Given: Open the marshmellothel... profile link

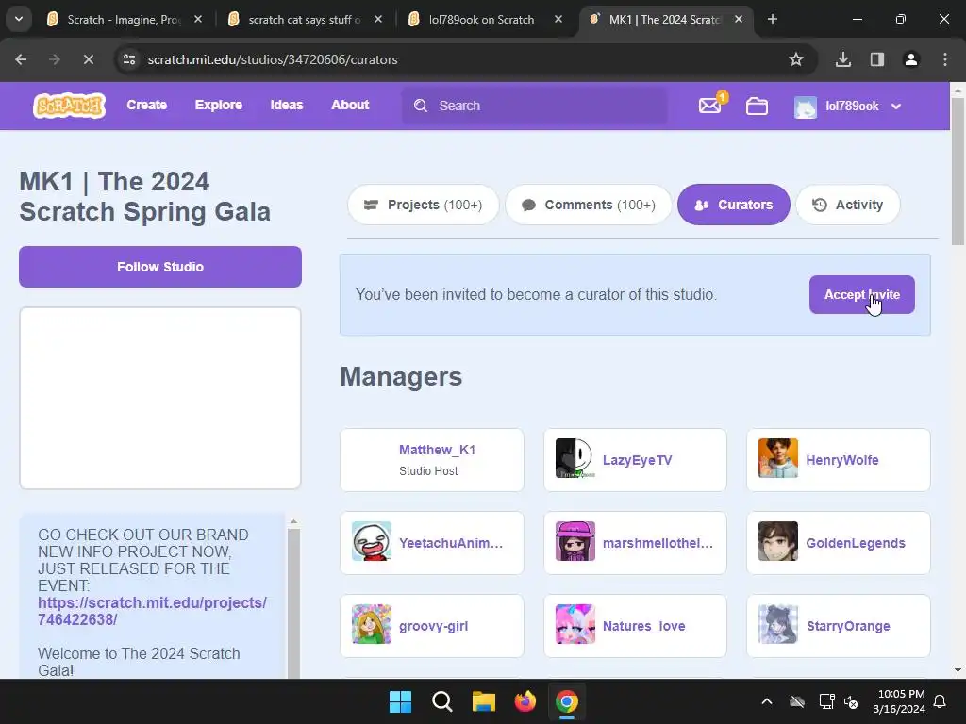Looking at the screenshot, I should [658, 543].
